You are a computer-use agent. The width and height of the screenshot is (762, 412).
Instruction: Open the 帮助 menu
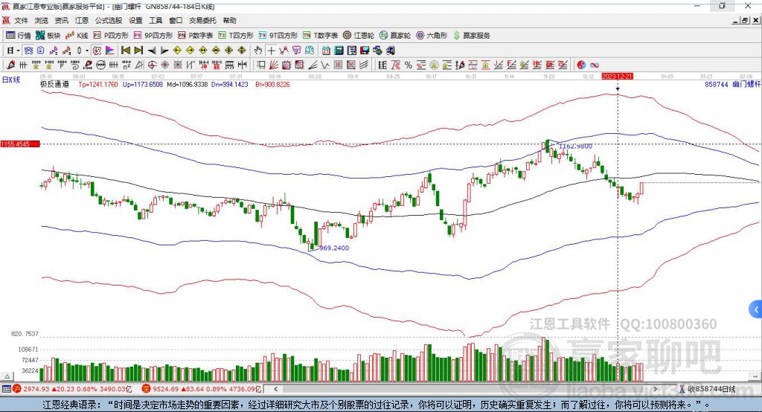pyautogui.click(x=229, y=20)
